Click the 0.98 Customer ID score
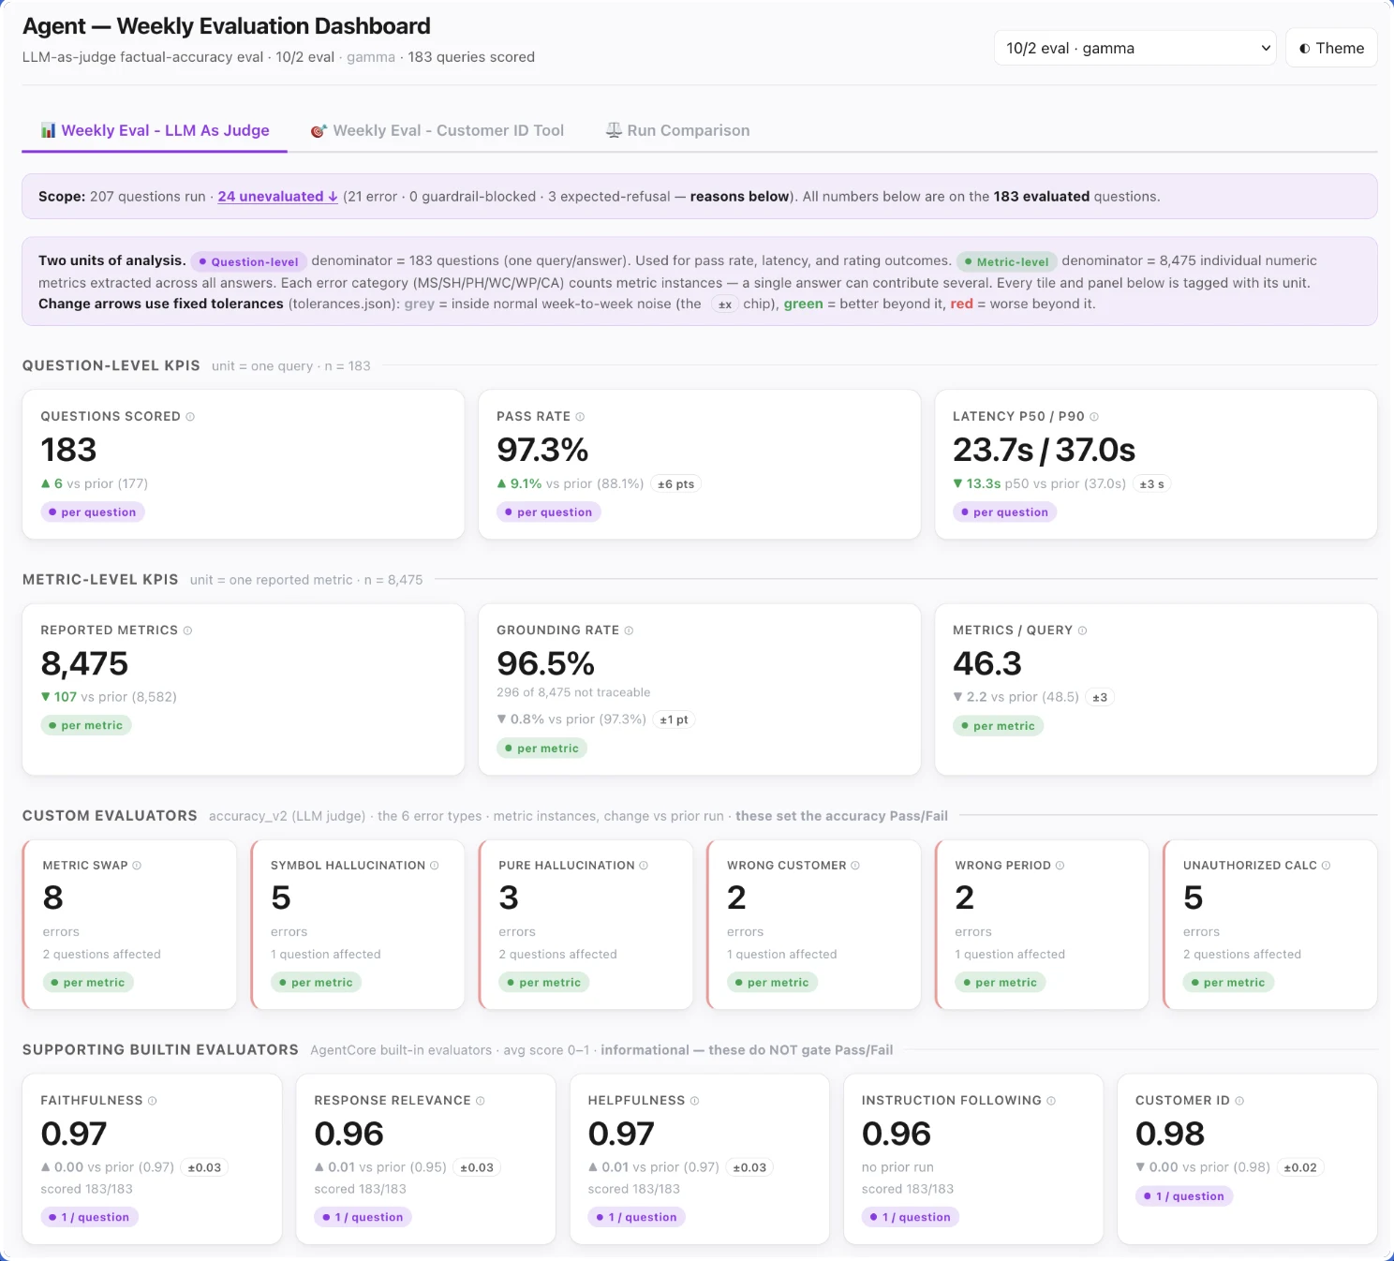Screen dimensions: 1394x1261 click(x=1170, y=1134)
